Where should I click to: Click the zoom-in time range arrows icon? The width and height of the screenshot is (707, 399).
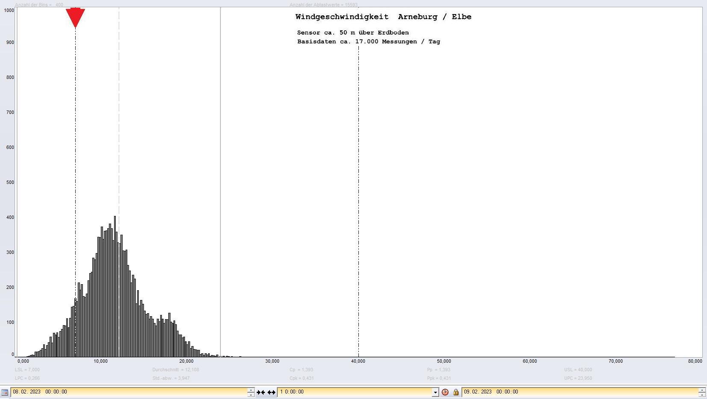261,392
